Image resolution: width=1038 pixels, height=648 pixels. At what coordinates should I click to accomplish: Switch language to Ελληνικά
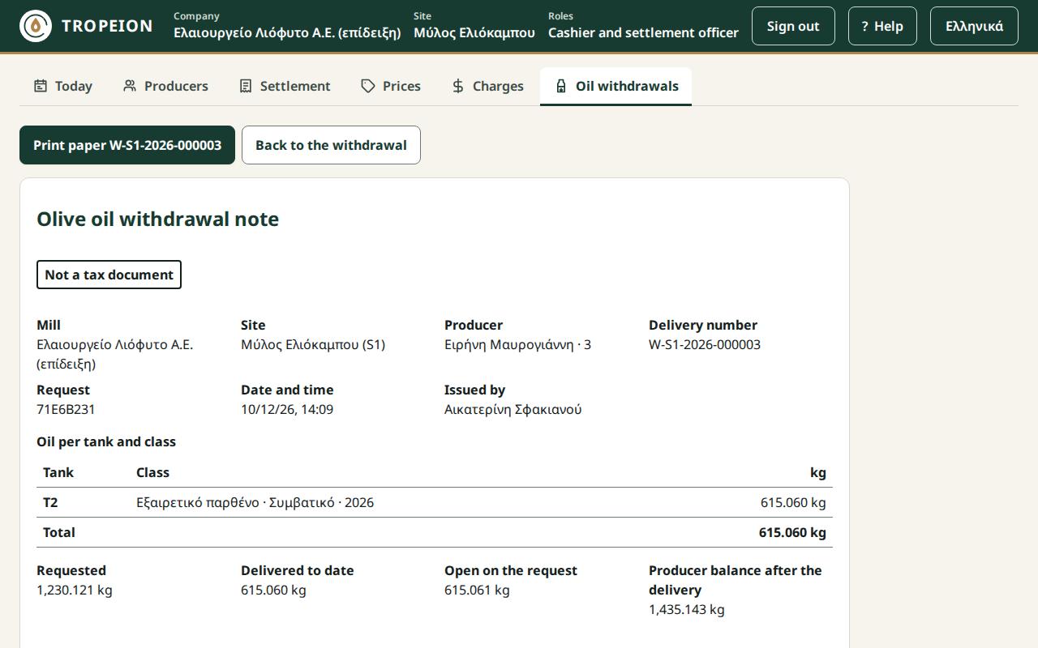pyautogui.click(x=974, y=26)
